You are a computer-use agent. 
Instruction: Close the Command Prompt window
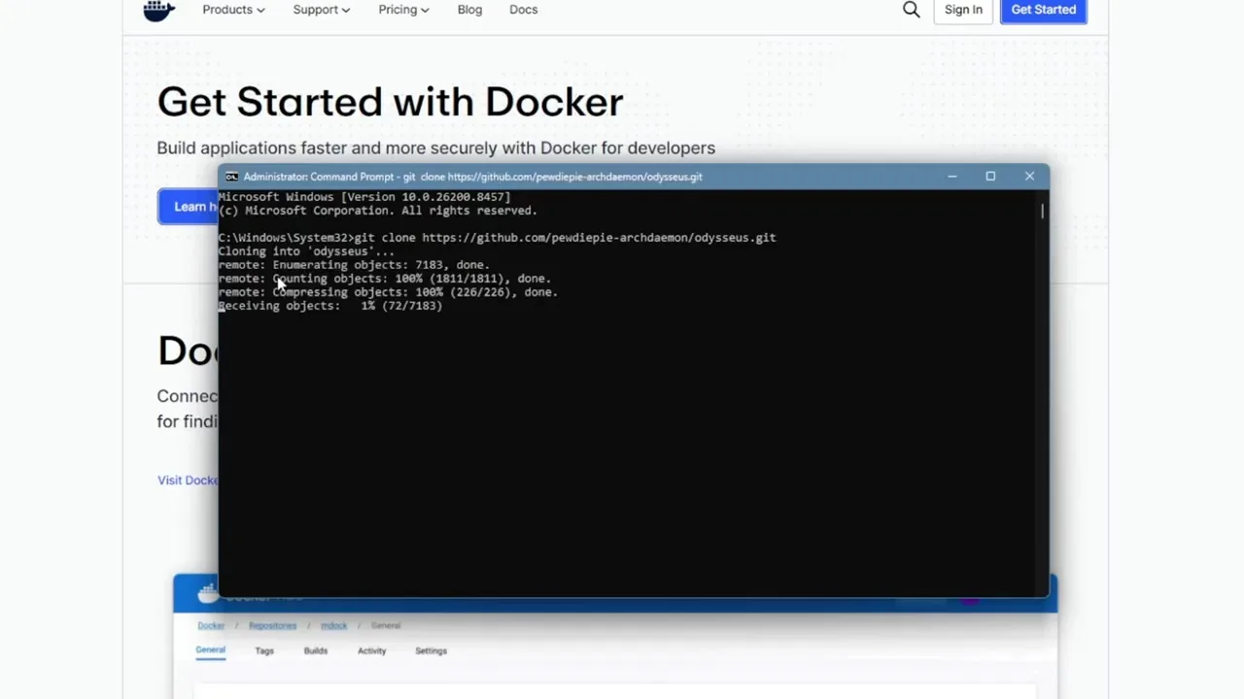pos(1029,177)
